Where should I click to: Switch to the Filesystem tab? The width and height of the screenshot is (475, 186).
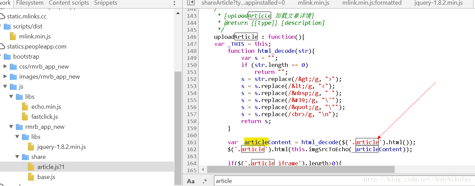coord(30,3)
